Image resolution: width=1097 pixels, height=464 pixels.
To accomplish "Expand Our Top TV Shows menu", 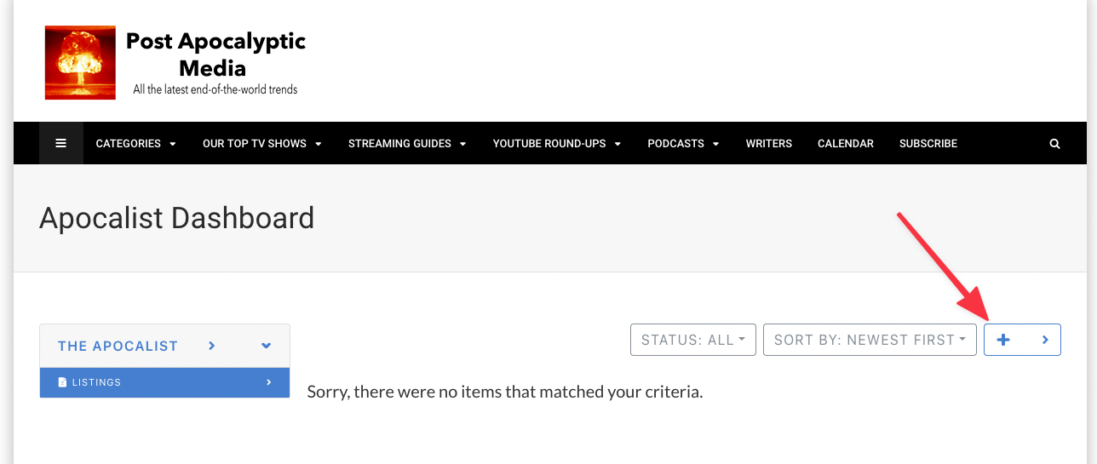I will click(x=261, y=143).
